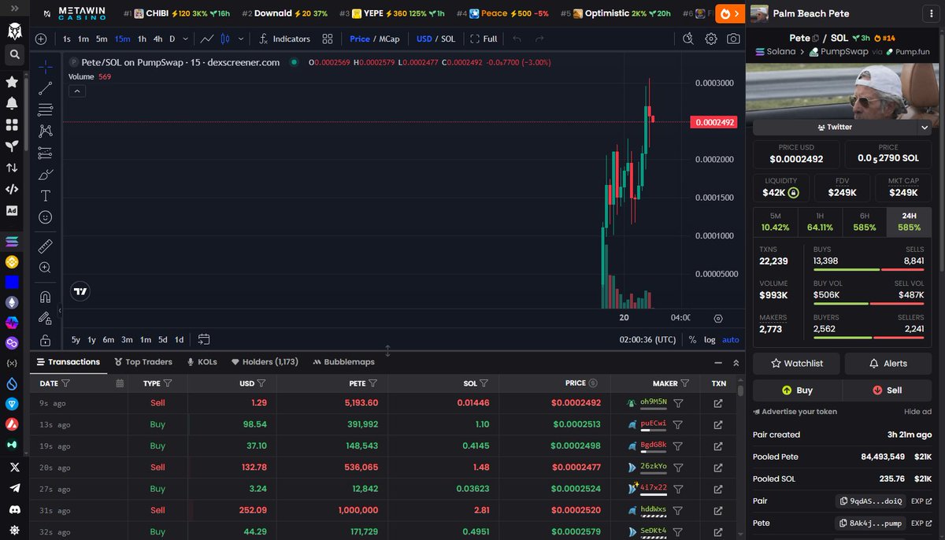Viewport: 945px width, 540px height.
Task: Take a chart snapshot with camera icon
Action: [x=733, y=39]
